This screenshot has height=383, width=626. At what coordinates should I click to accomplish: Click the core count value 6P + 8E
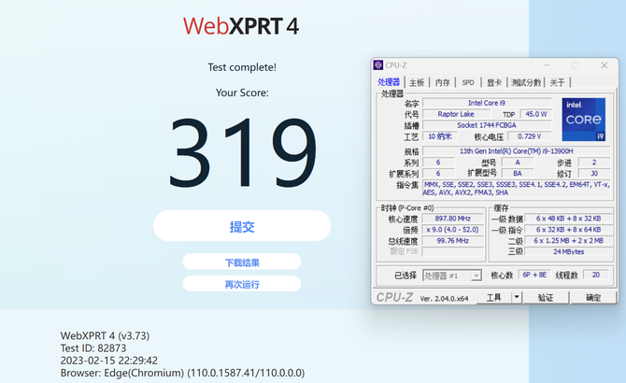[534, 275]
